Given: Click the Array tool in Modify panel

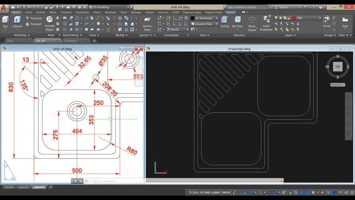Looking at the screenshot, I should 132,29.
